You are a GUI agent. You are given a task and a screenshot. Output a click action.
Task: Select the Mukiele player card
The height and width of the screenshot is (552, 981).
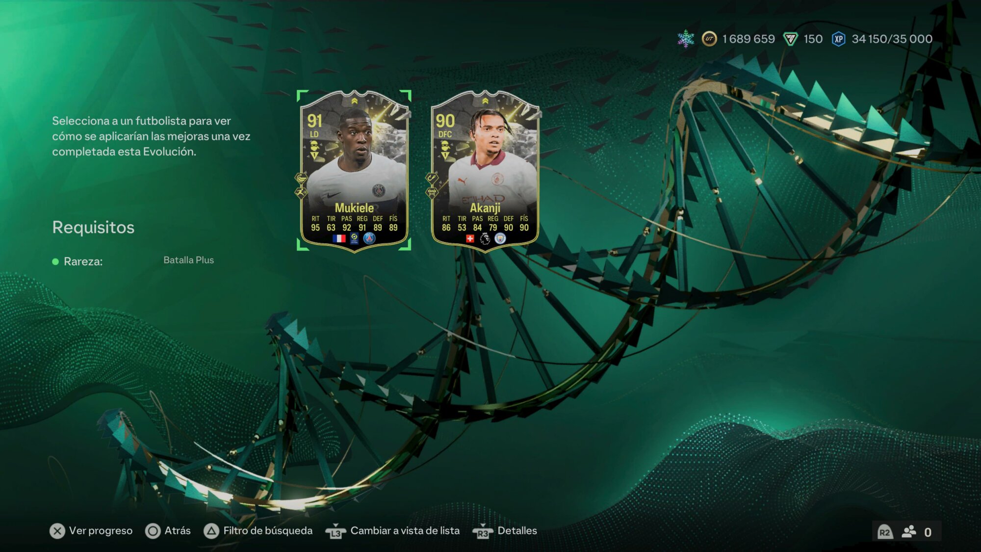click(354, 170)
